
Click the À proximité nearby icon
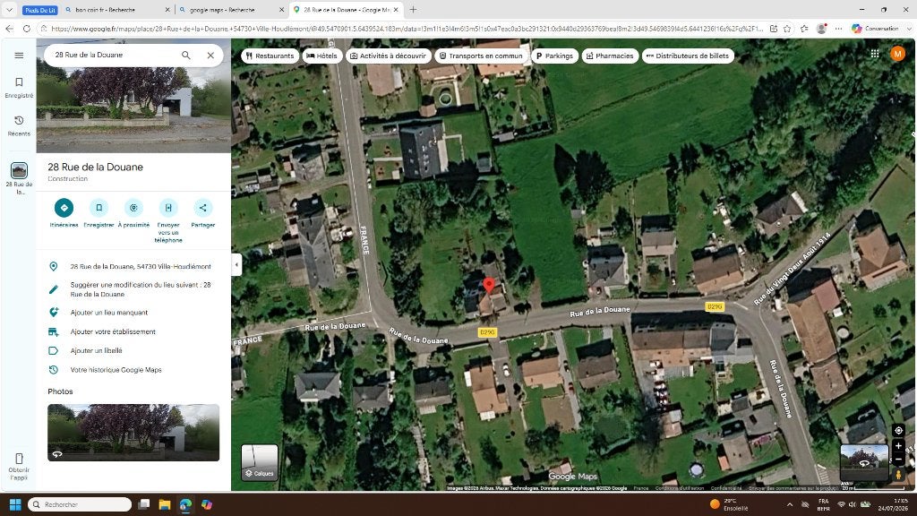[x=133, y=208]
